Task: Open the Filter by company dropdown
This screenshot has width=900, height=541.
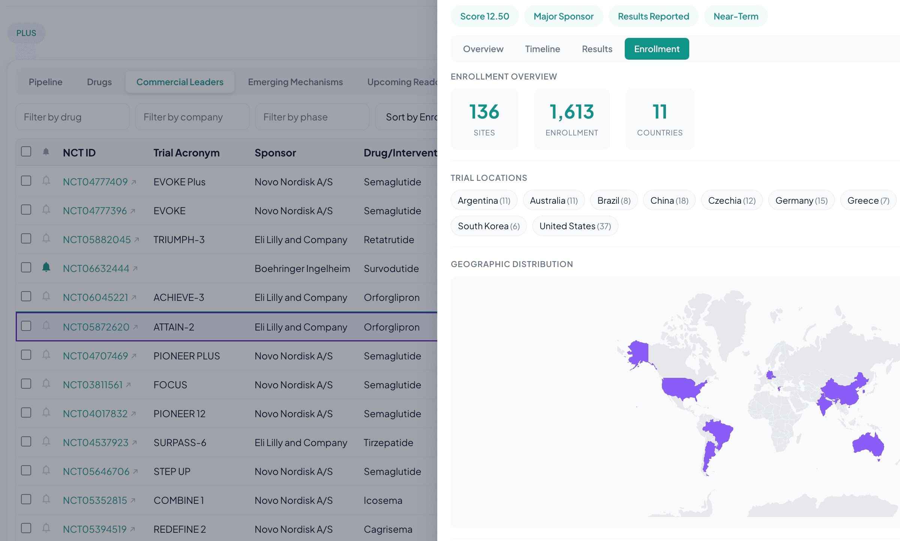Action: (x=192, y=117)
